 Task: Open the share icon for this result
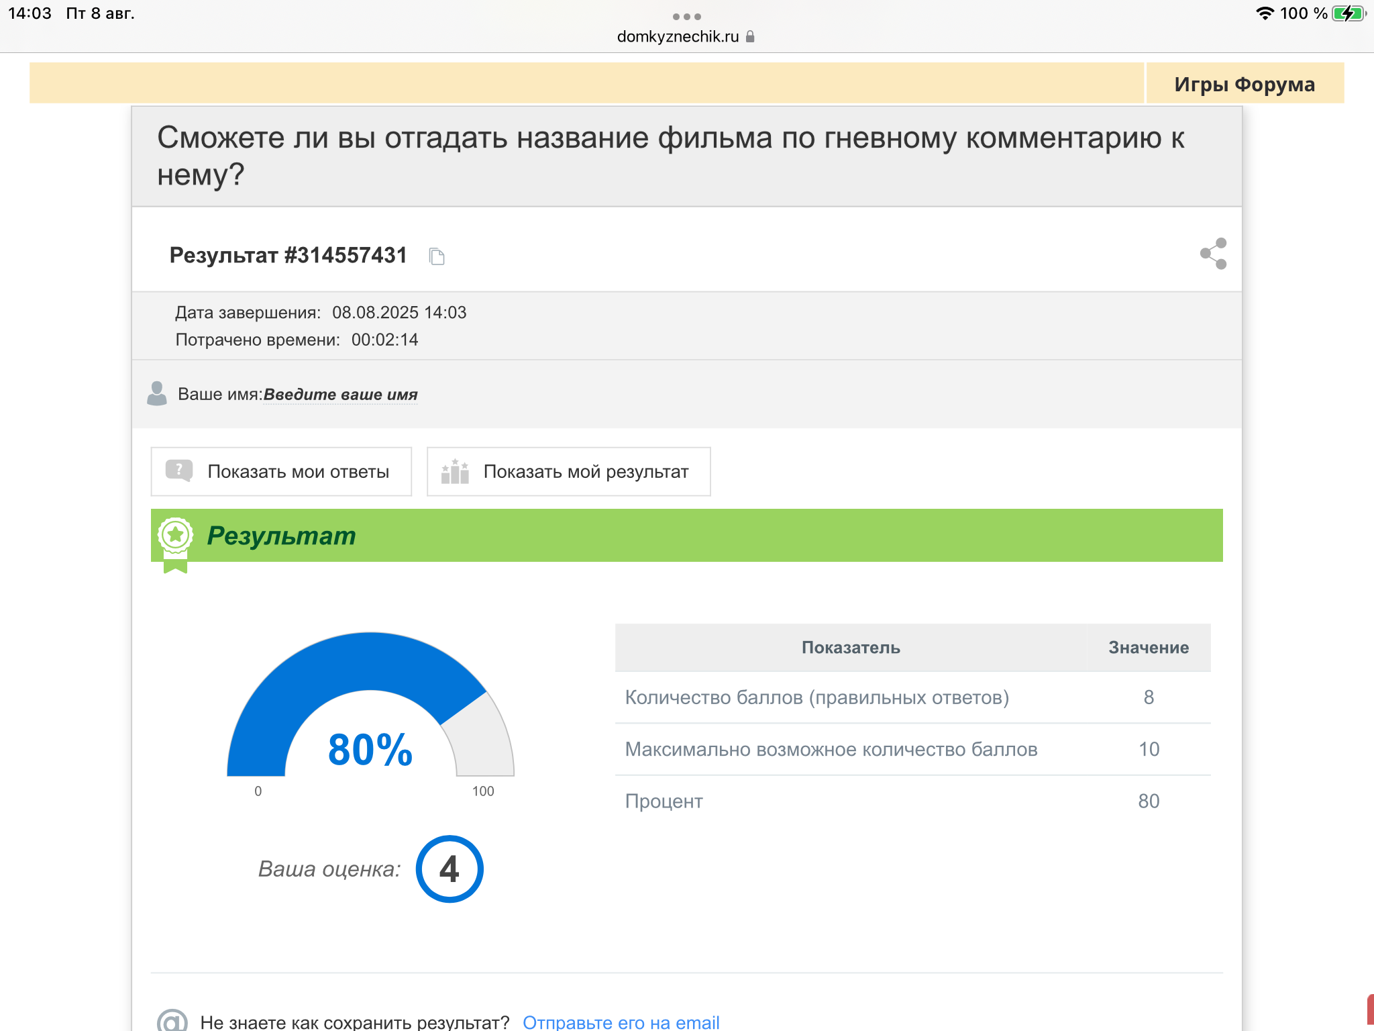point(1213,254)
